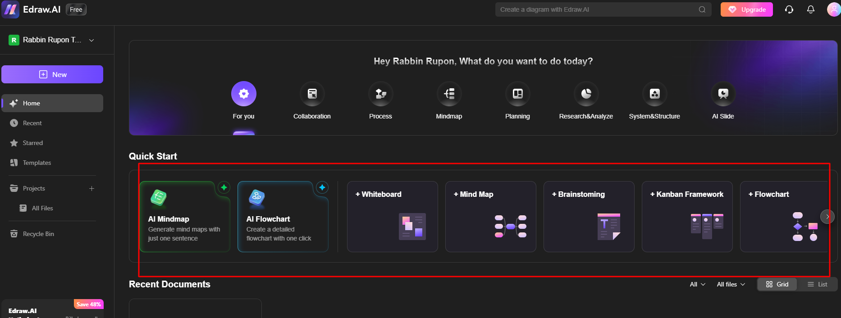Screen dimensions: 841x318
Task: Select the For you category icon
Action: 244,94
